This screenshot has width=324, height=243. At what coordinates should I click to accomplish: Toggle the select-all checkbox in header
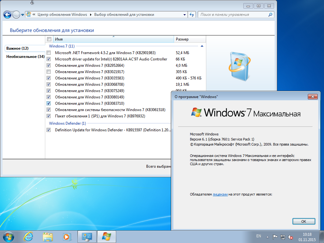coord(49,39)
